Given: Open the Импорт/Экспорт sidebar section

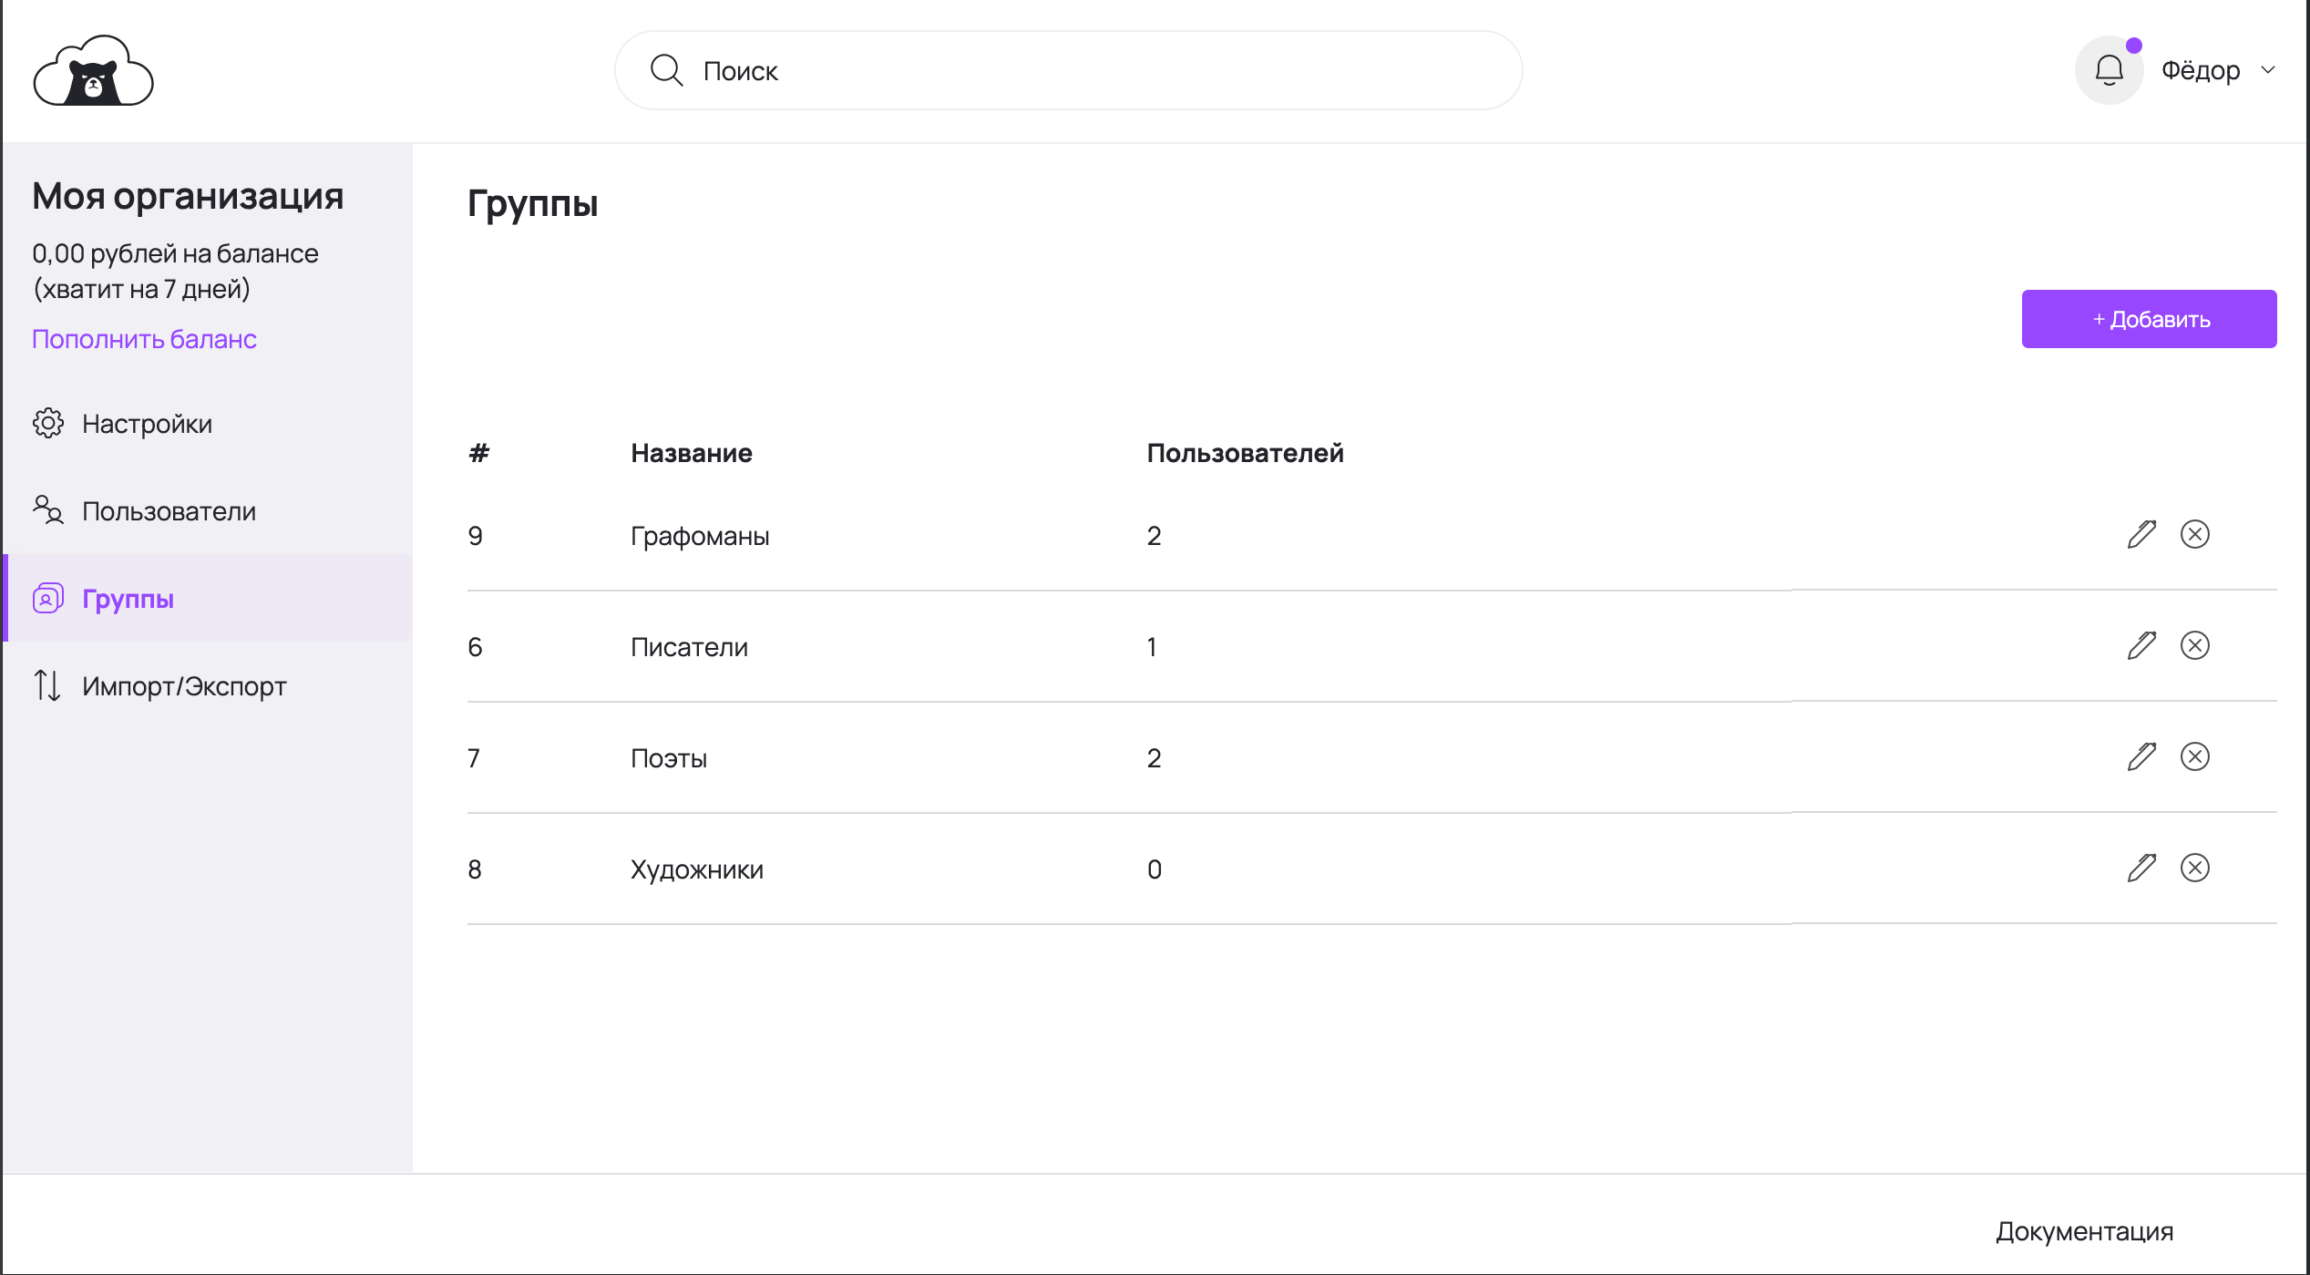Looking at the screenshot, I should coord(183,686).
